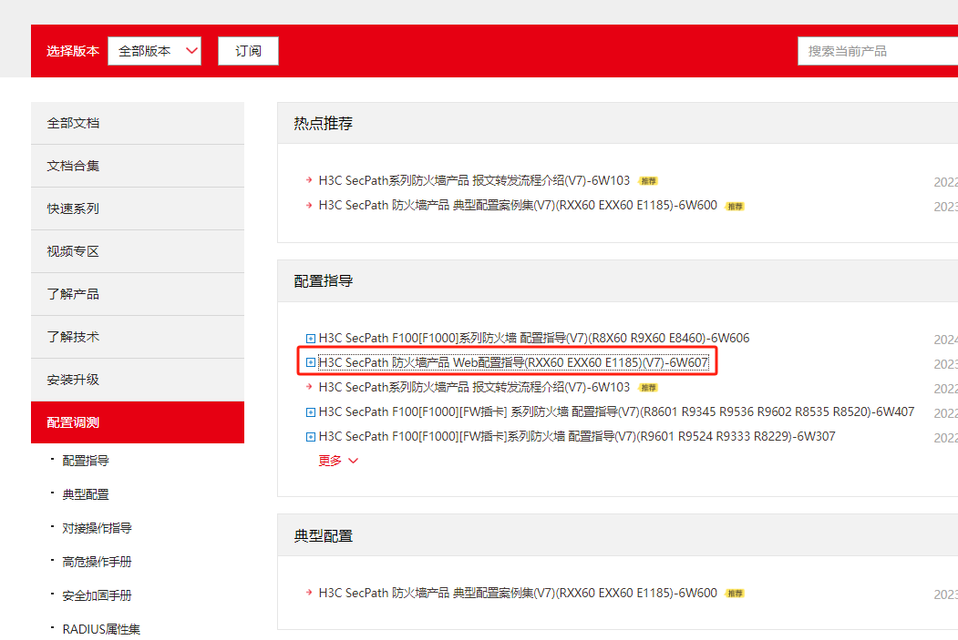Open 报文转发流程介绍 link under 配置指导
958x640 pixels.
click(474, 388)
